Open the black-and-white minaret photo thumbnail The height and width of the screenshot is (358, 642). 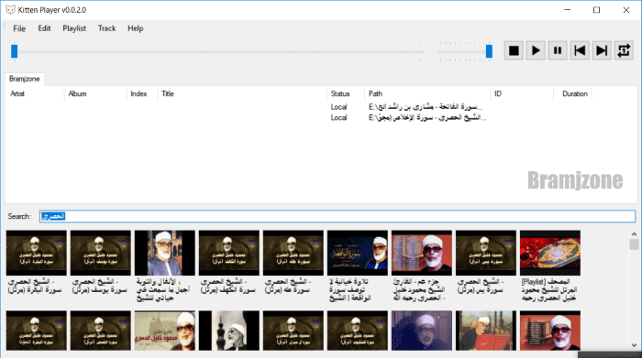tap(229, 331)
